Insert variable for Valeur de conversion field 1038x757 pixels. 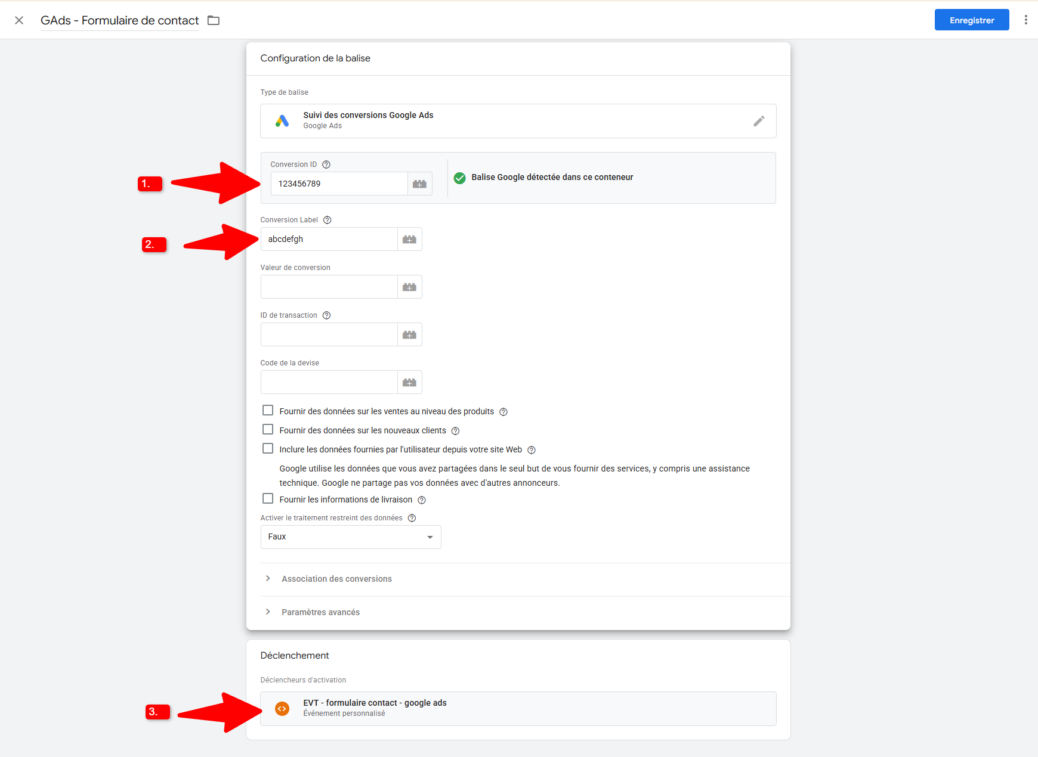410,287
